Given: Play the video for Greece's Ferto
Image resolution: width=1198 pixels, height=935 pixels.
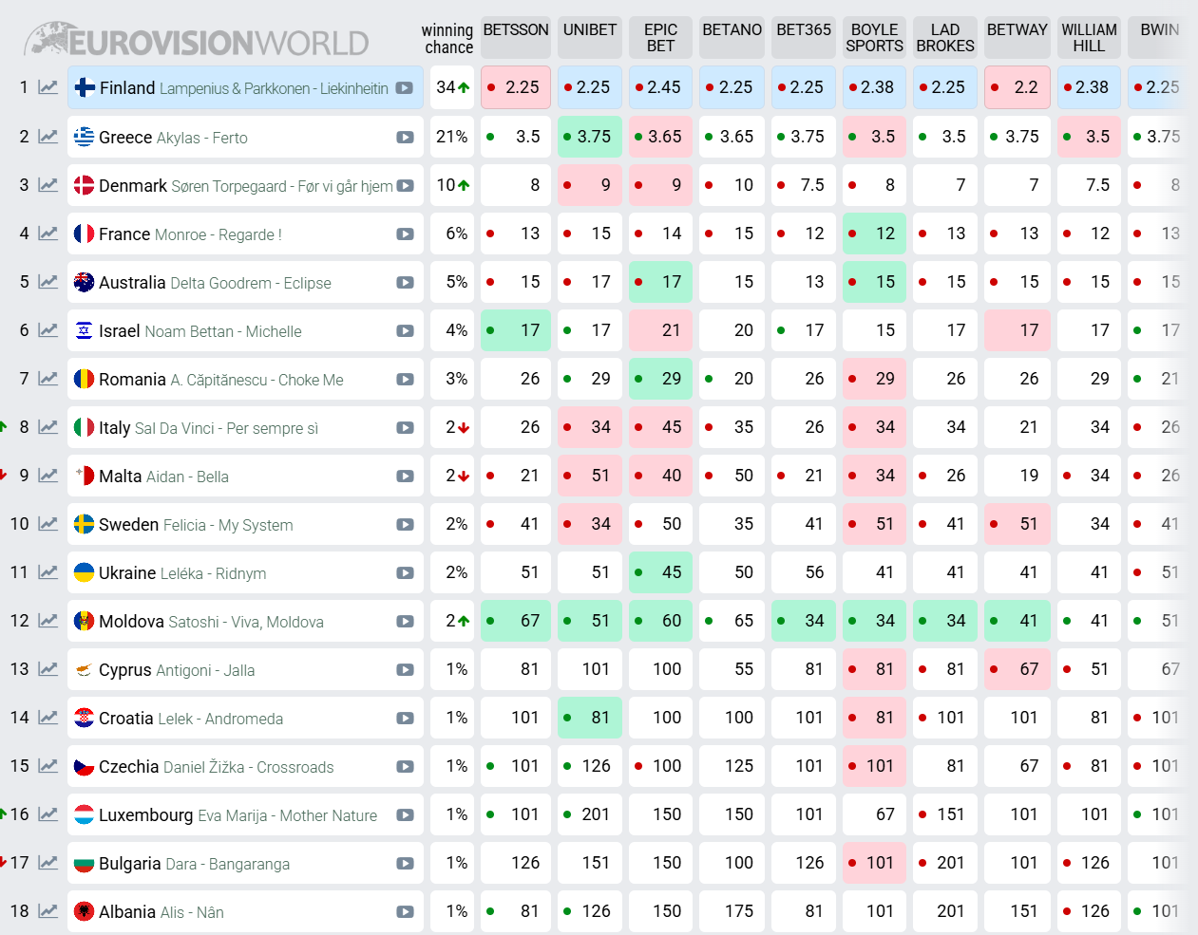Looking at the screenshot, I should (x=405, y=138).
